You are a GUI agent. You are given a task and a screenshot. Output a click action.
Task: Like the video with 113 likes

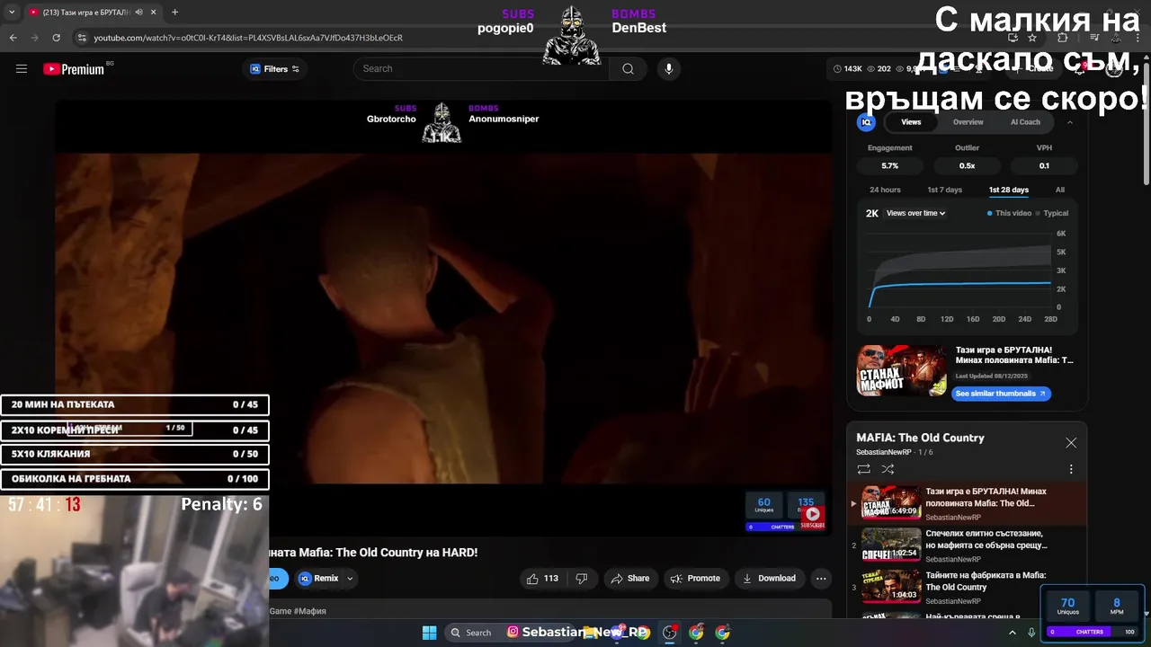[x=543, y=579]
